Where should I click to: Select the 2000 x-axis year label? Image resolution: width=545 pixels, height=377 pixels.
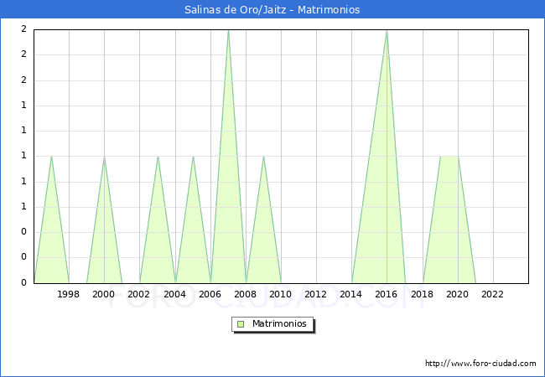click(x=104, y=294)
